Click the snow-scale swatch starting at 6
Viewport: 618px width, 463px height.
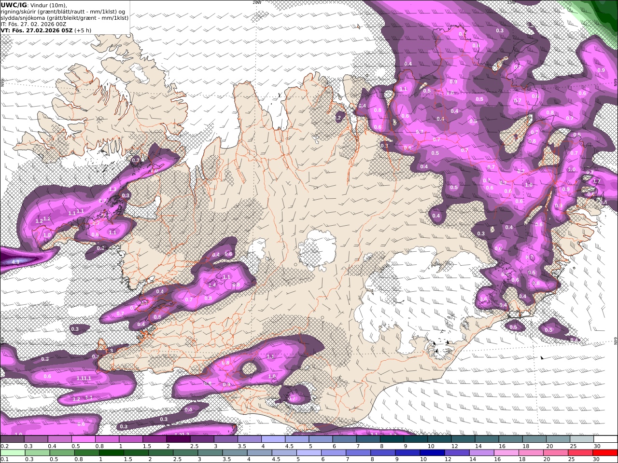pos(344,439)
